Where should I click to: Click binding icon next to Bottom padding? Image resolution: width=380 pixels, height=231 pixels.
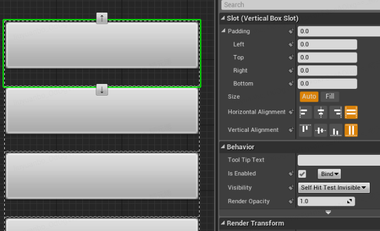291,83
